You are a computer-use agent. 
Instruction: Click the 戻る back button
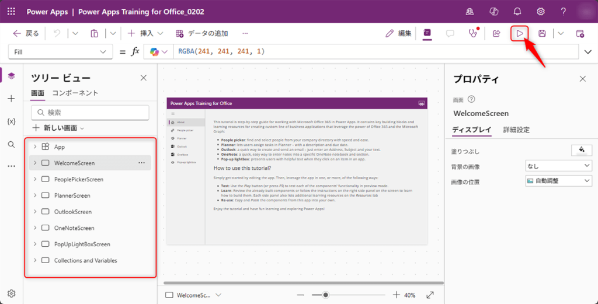pyautogui.click(x=26, y=33)
